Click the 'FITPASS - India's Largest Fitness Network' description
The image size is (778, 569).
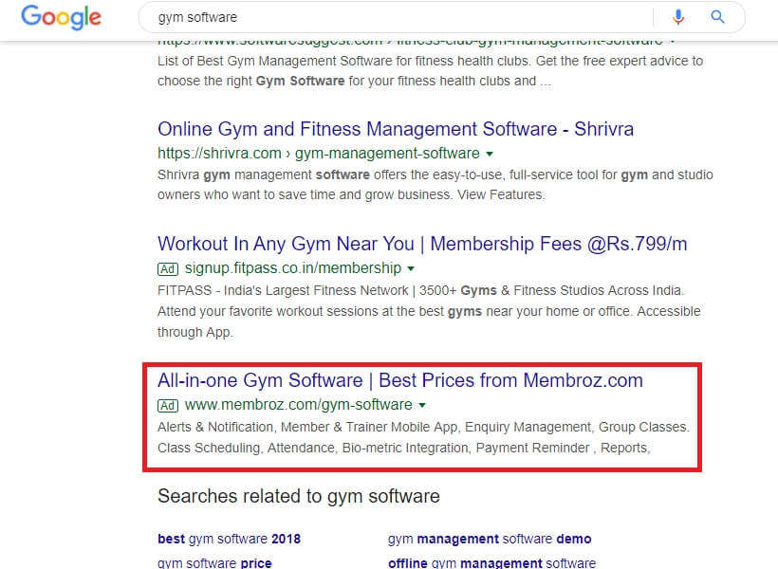coord(429,311)
